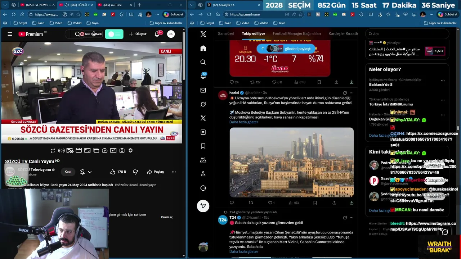The width and height of the screenshot is (461, 259).
Task: Expand notification options chevron next to the bell
Action: [90, 172]
